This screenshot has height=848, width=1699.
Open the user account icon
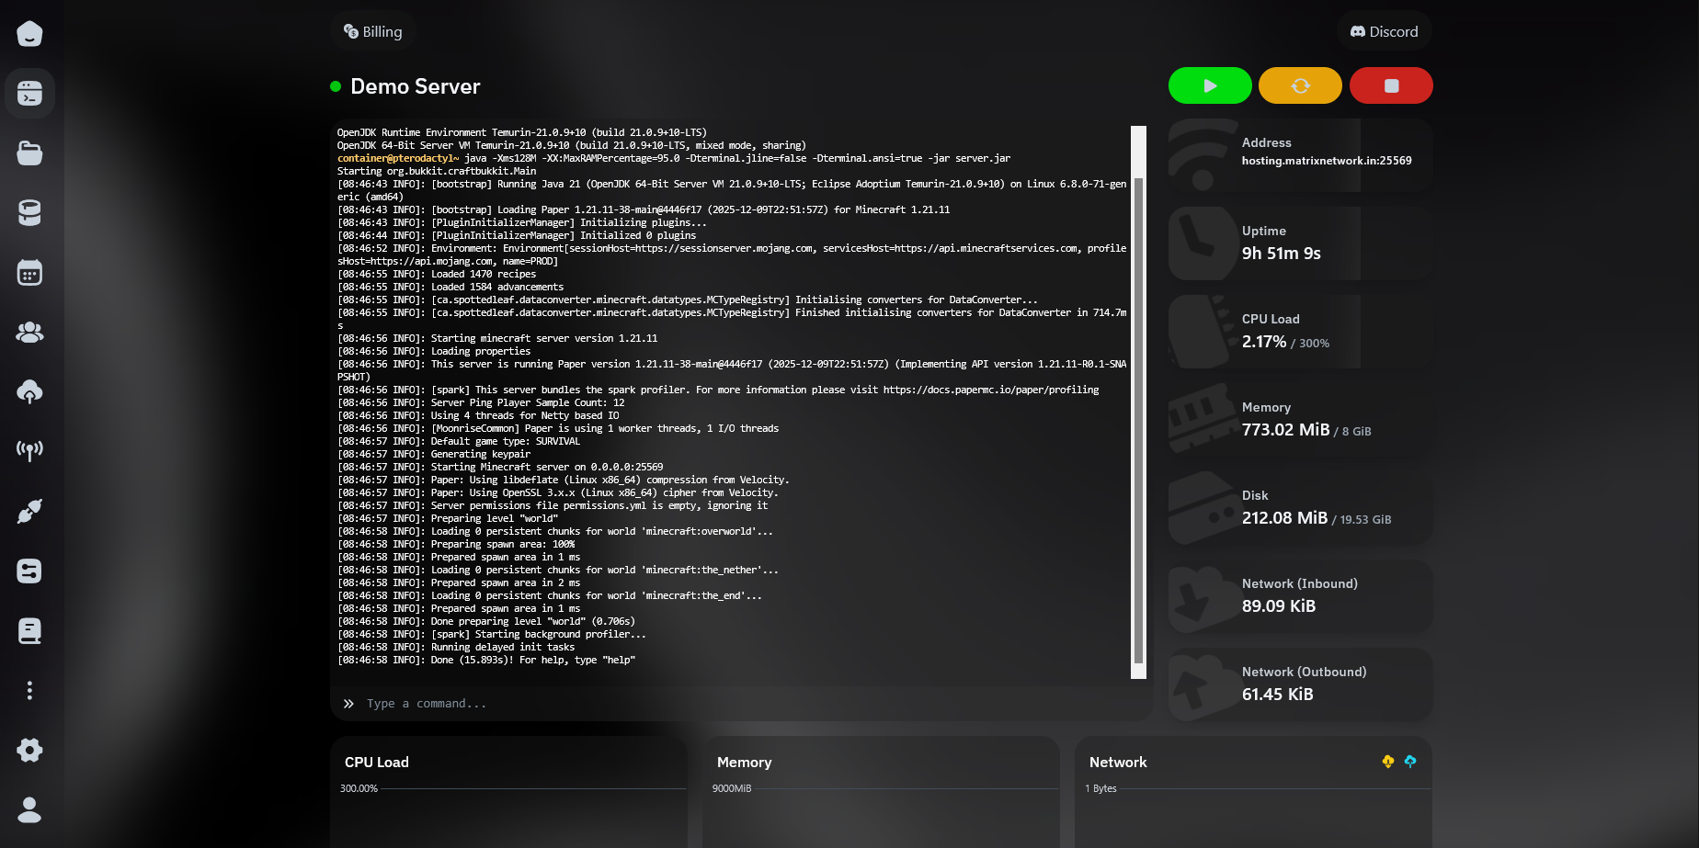click(x=29, y=809)
